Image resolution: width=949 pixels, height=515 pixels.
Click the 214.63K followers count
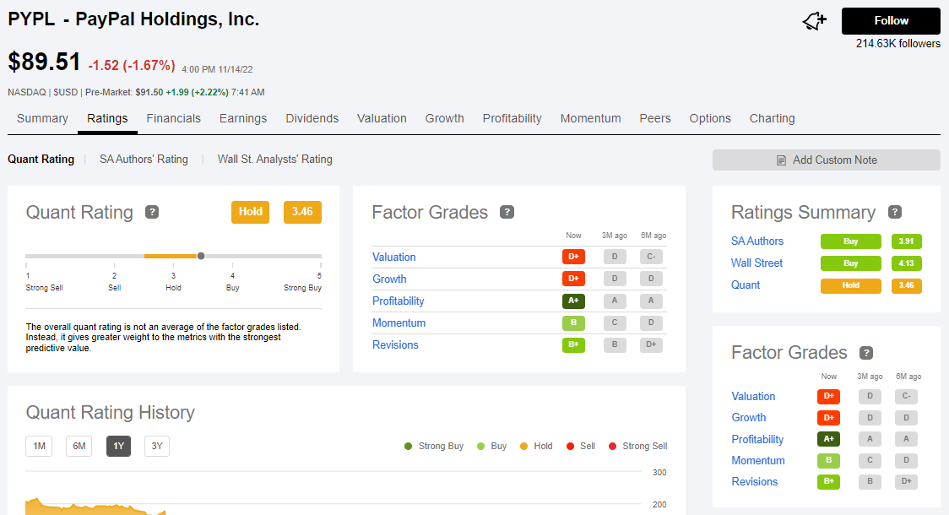point(898,44)
